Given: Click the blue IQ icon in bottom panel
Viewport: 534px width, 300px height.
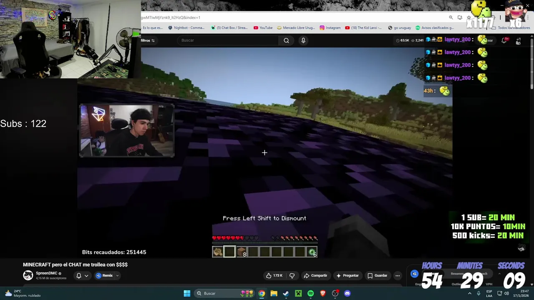Looking at the screenshot, I should 414,274.
